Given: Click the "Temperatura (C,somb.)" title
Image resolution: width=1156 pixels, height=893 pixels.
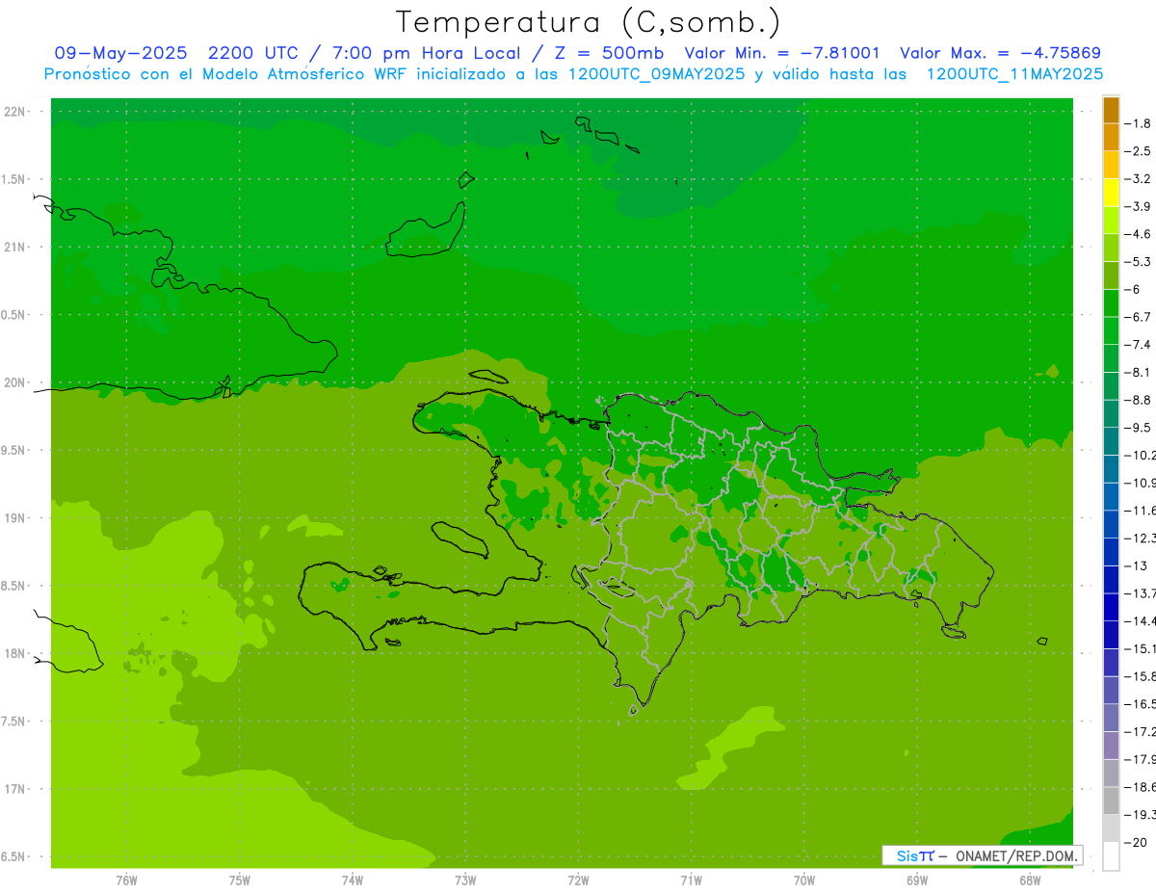Looking at the screenshot, I should (x=589, y=22).
